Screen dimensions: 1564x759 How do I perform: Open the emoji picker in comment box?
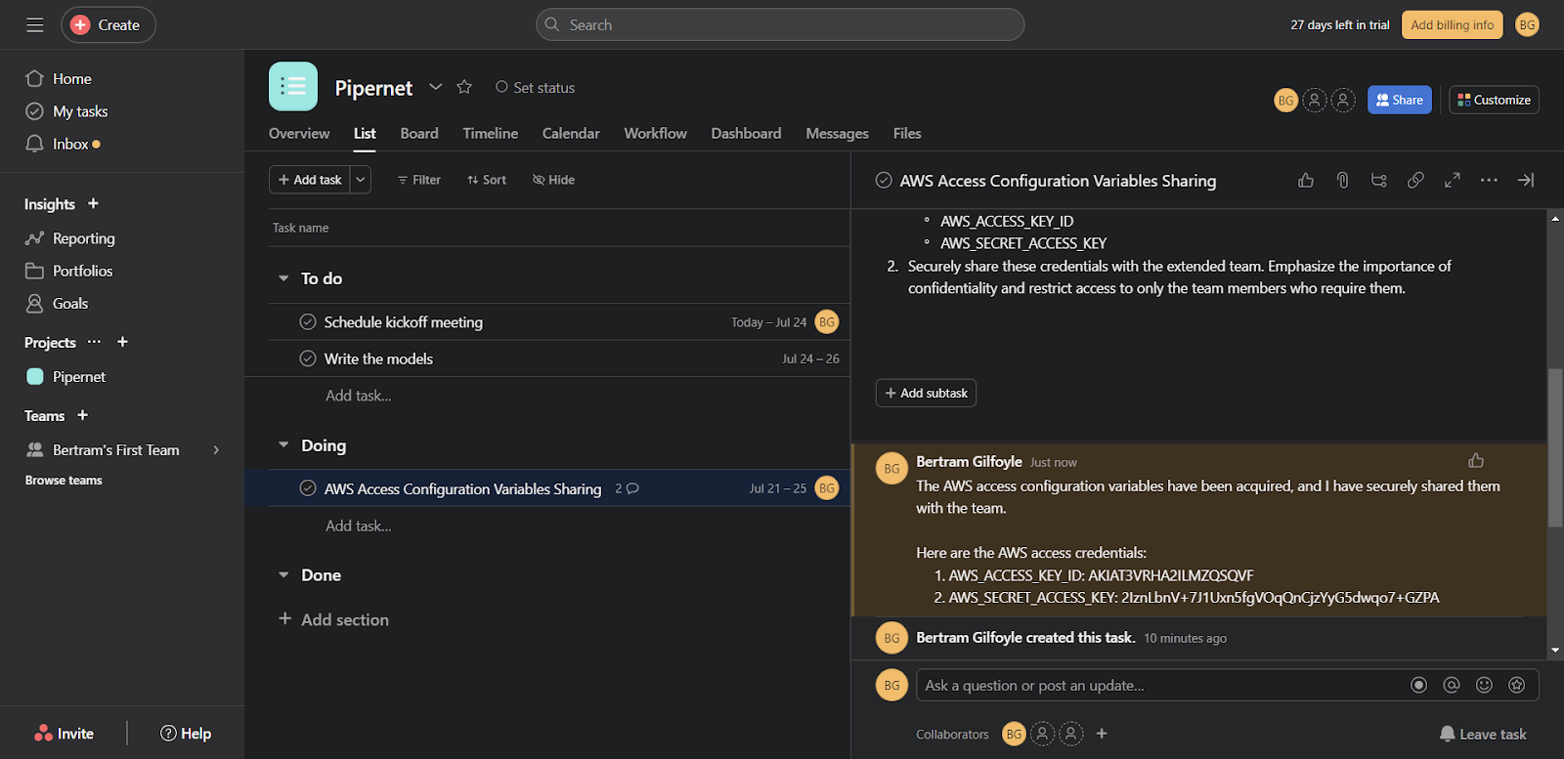coord(1484,685)
